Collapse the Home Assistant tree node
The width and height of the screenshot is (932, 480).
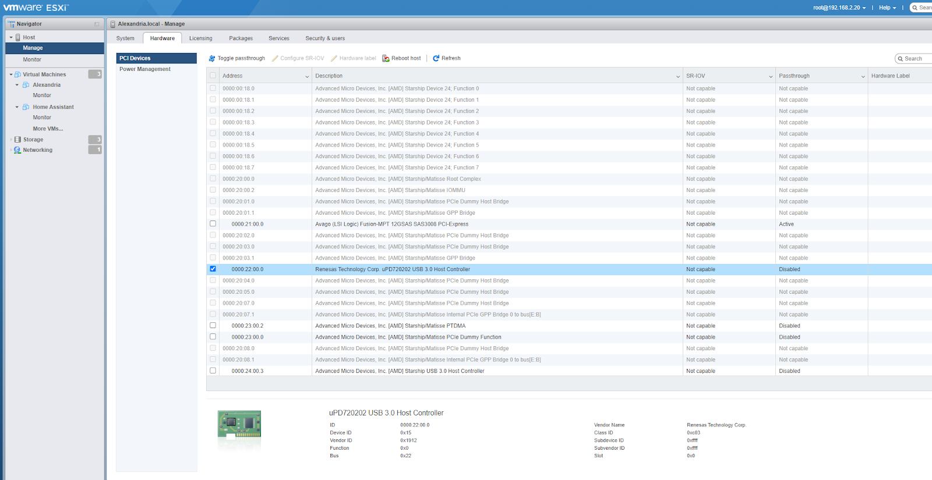coord(17,107)
